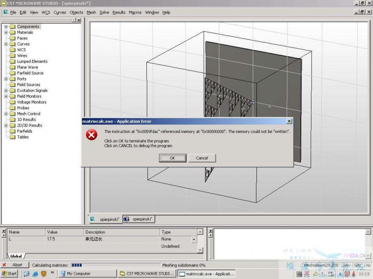
Task: Switch to second spierpinski tab
Action: pyautogui.click(x=139, y=219)
